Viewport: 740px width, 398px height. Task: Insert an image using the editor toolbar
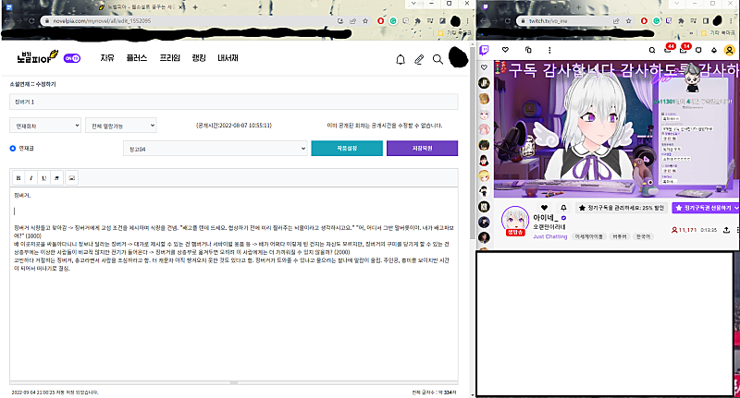coord(72,178)
